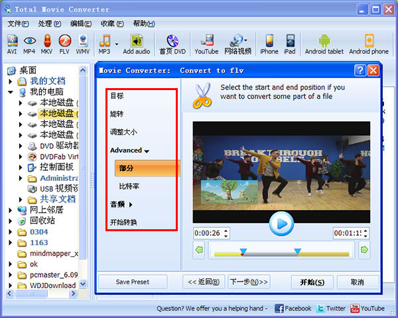
Task: Click the tree scrollbar down arrow
Action: pos(83,284)
